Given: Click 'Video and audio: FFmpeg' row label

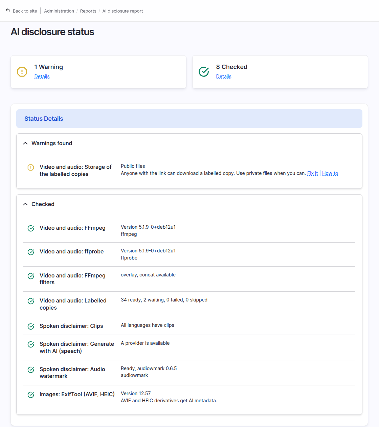Looking at the screenshot, I should [72, 228].
